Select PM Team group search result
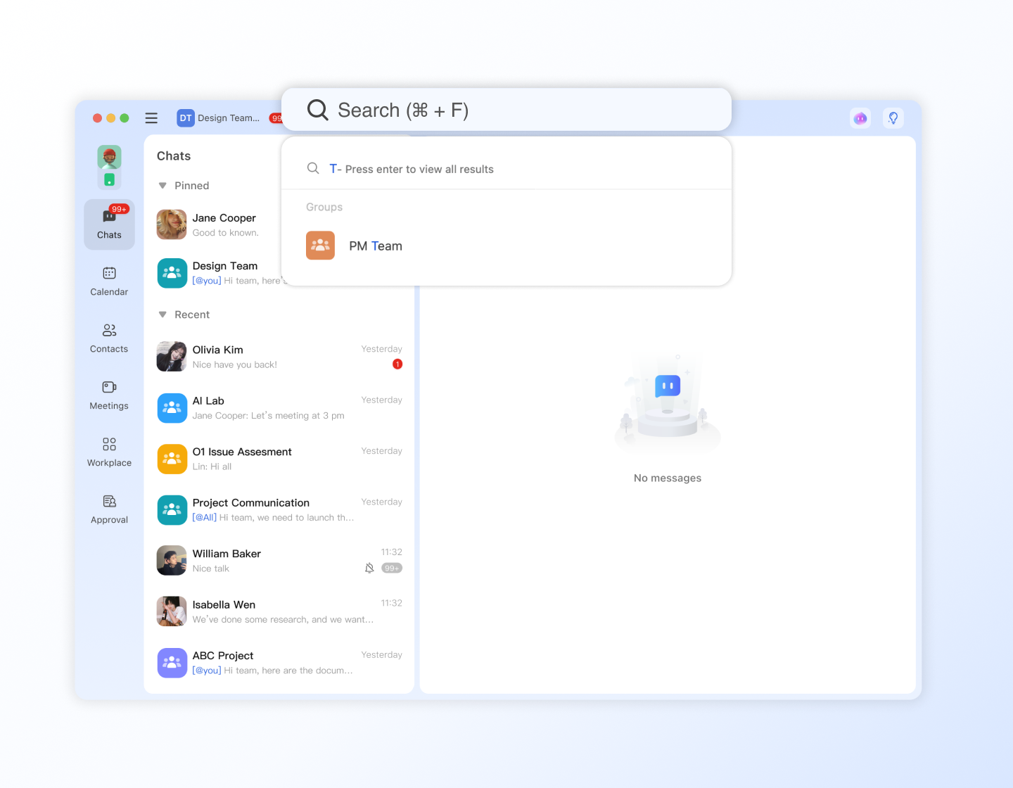The width and height of the screenshot is (1013, 788). click(375, 246)
